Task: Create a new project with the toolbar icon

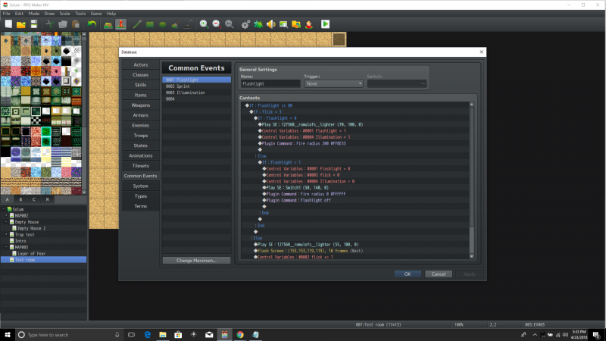Action: pyautogui.click(x=8, y=24)
